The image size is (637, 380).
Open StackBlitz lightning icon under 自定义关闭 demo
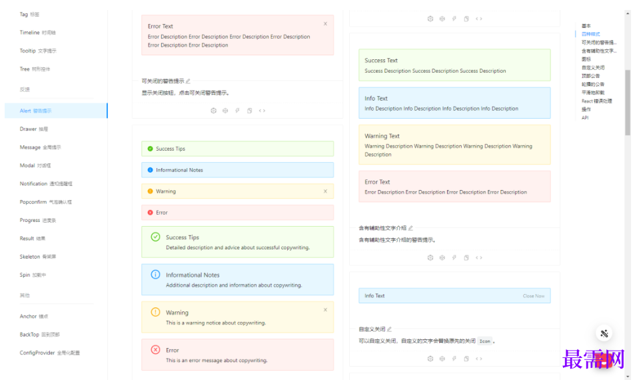(454, 359)
